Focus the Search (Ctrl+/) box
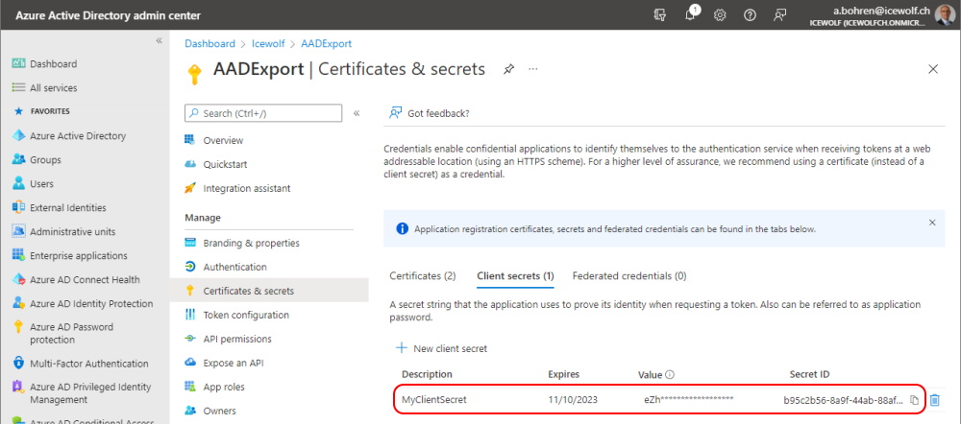Image resolution: width=961 pixels, height=424 pixels. [263, 113]
